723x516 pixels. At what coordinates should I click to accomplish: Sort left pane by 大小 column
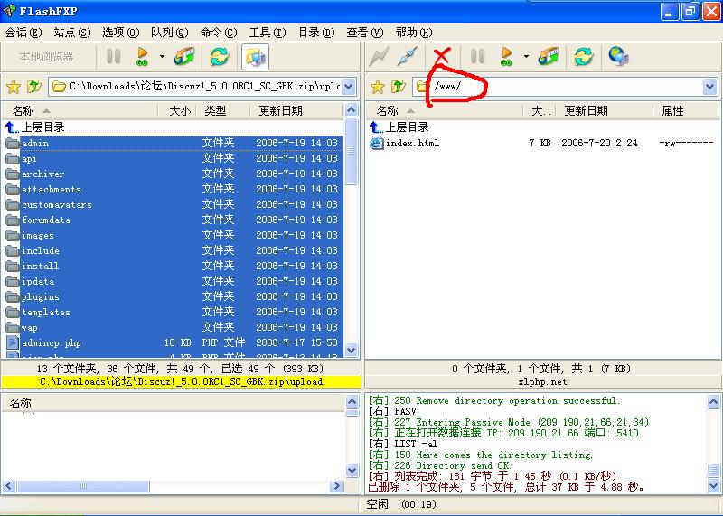click(x=177, y=110)
